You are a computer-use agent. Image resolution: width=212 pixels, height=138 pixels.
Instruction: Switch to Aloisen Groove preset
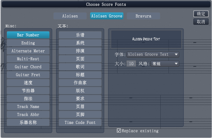pyautogui.click(x=107, y=16)
